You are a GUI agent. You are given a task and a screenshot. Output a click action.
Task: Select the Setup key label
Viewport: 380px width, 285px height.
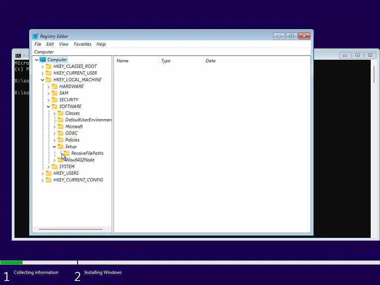[71, 146]
